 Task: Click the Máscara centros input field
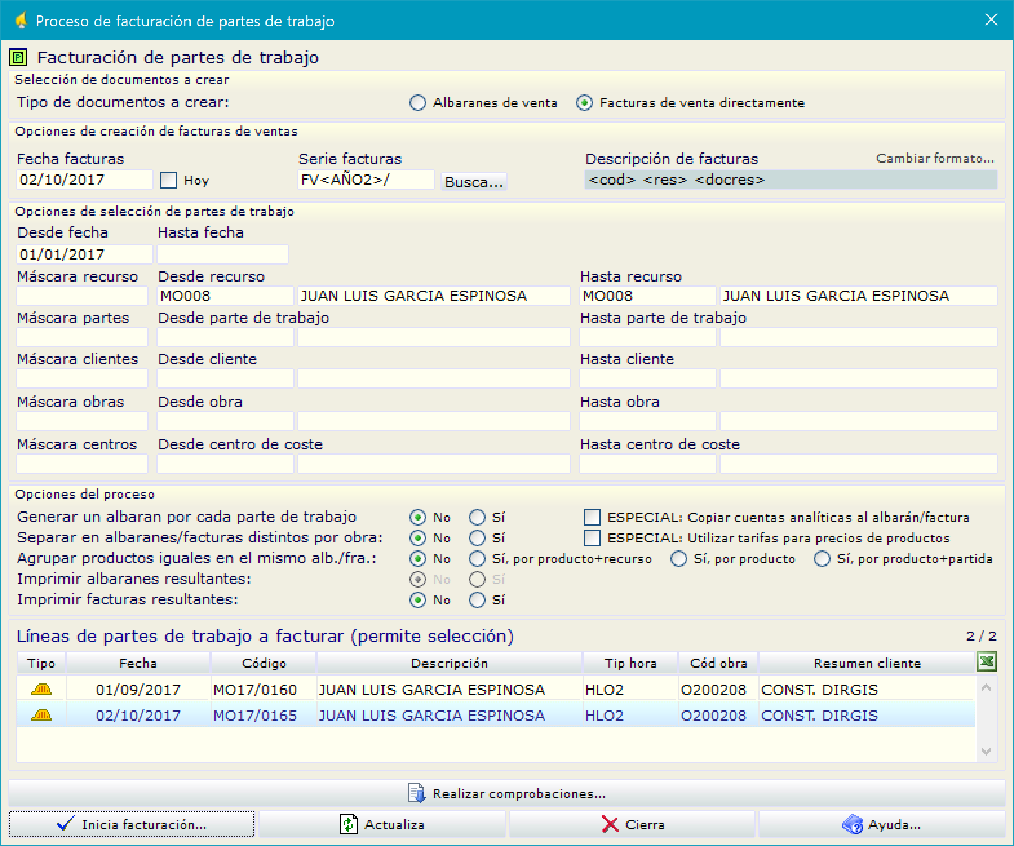click(x=82, y=464)
